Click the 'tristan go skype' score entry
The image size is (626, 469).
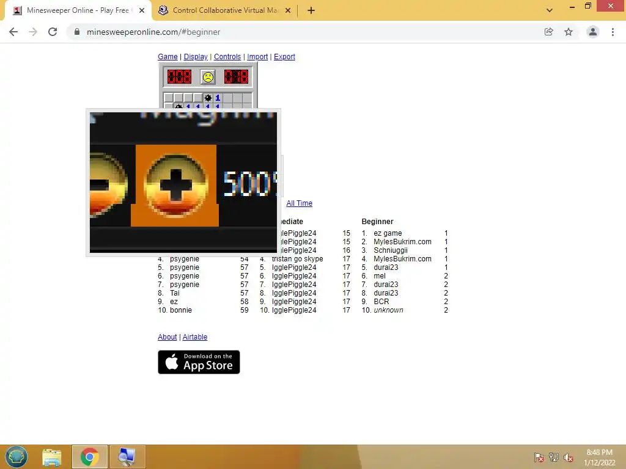pos(298,259)
